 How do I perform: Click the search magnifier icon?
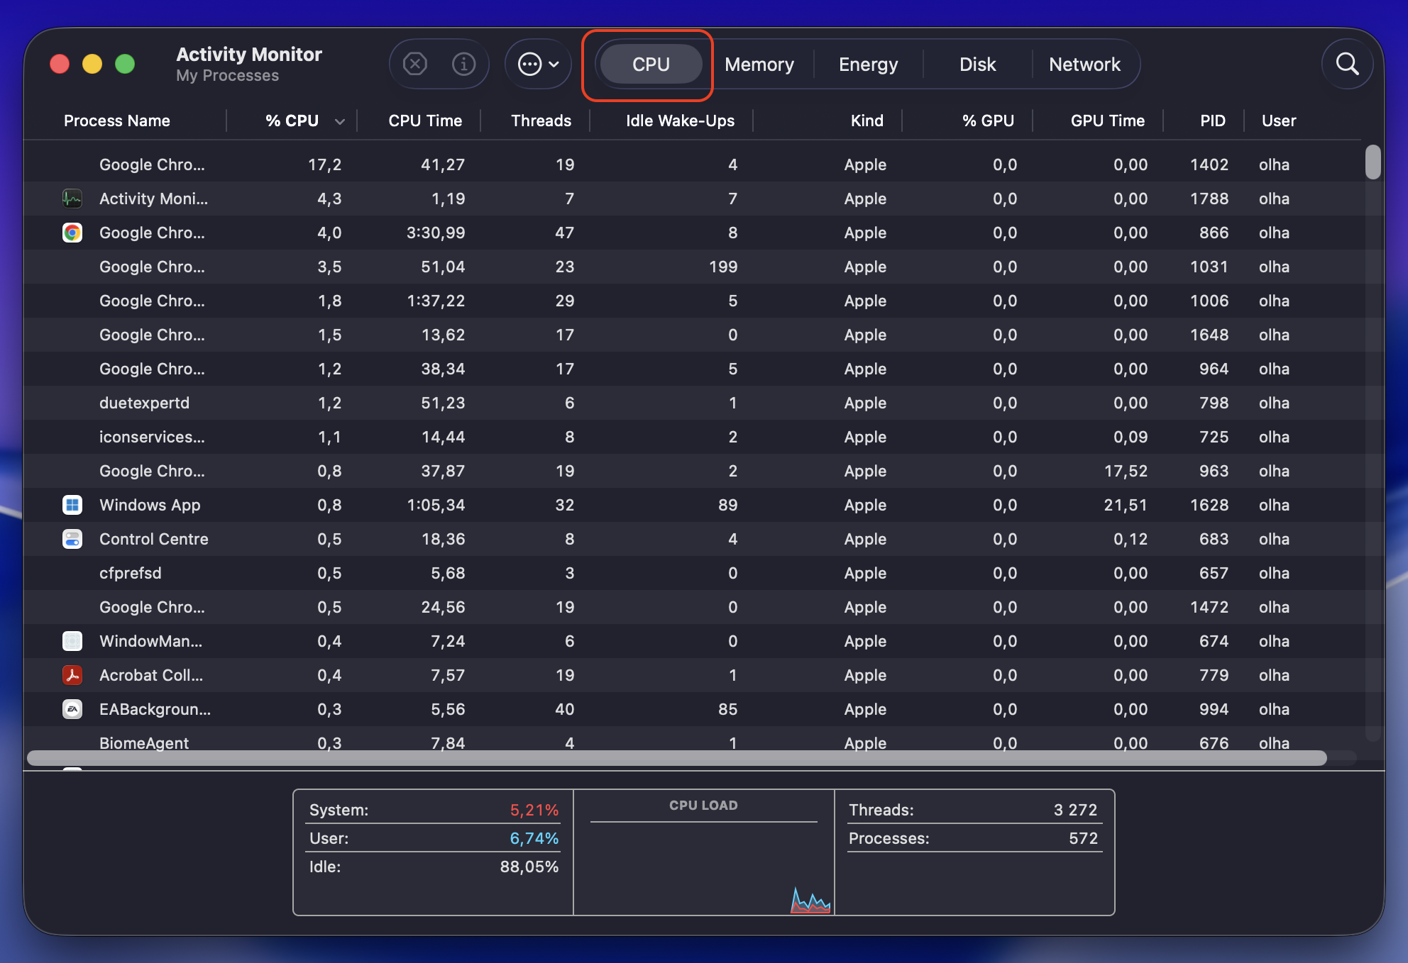(x=1347, y=65)
